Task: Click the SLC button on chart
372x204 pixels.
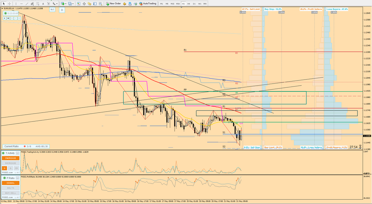Action: click(52, 10)
